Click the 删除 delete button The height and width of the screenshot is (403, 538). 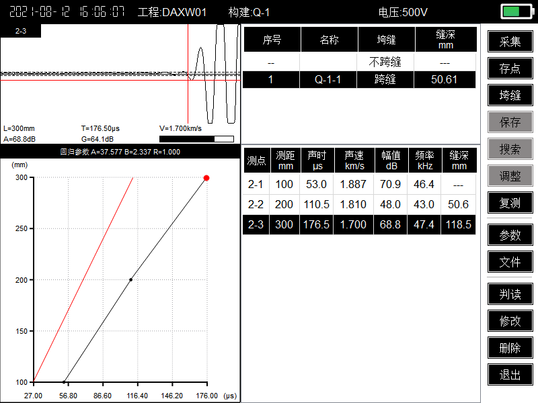click(510, 348)
